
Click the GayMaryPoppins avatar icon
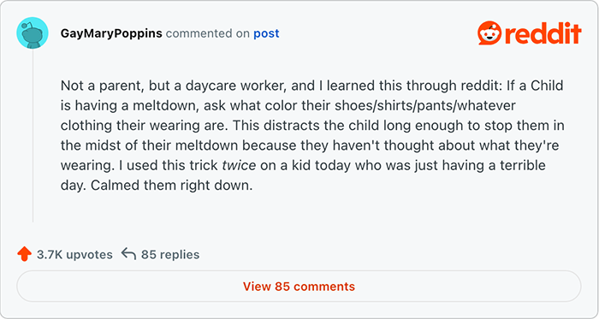[33, 32]
